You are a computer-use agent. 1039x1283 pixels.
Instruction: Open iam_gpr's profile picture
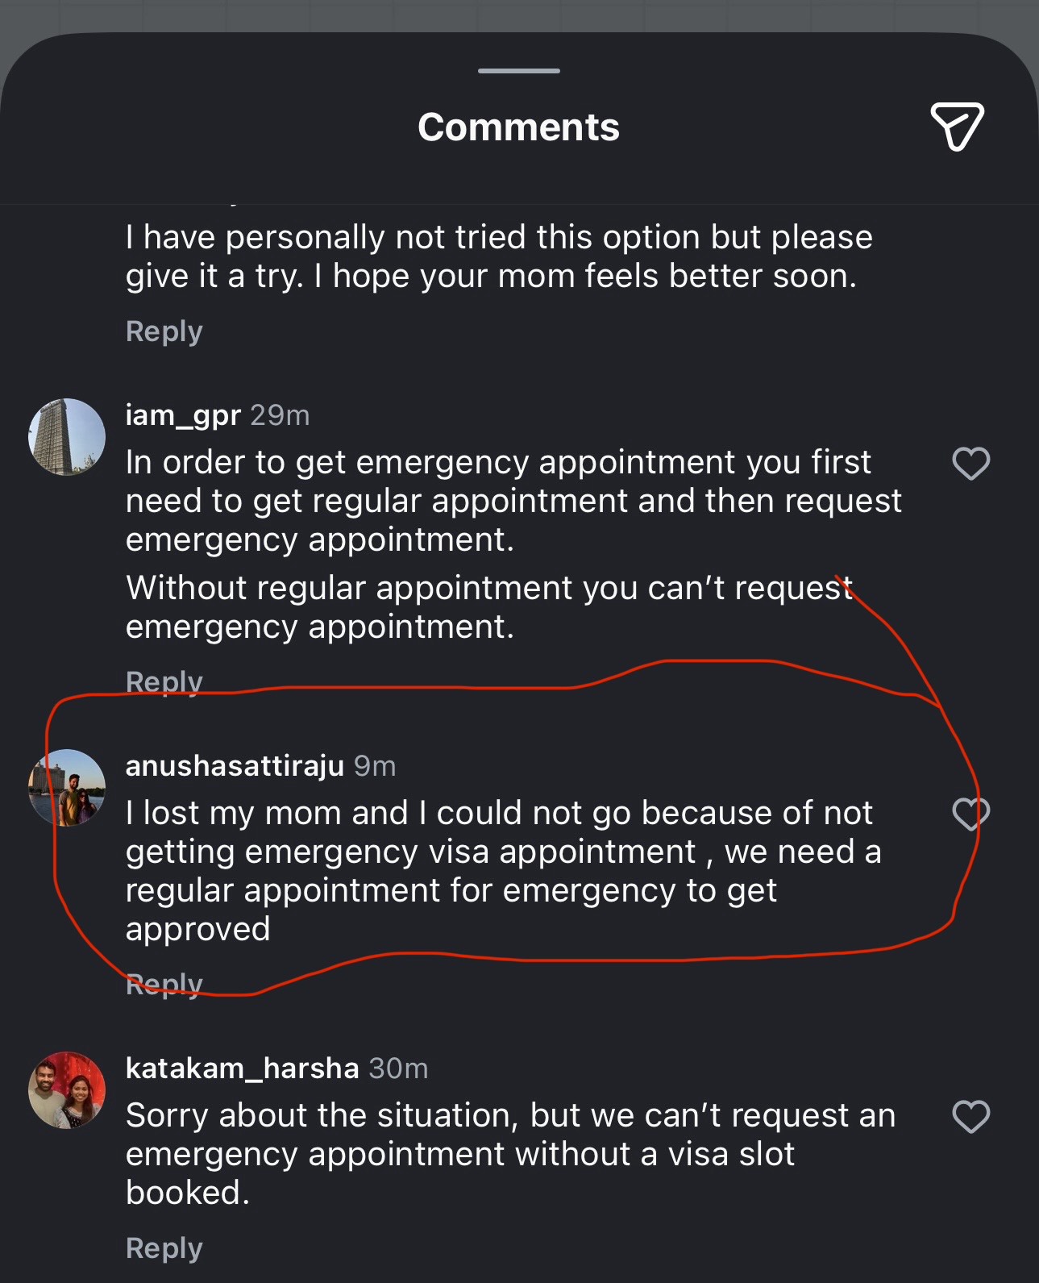coord(67,437)
